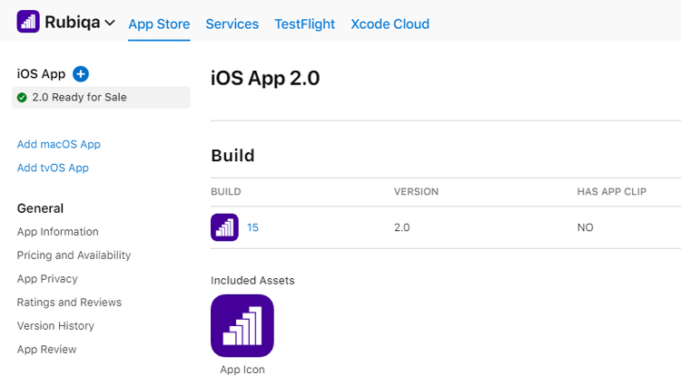Open the large App Icon asset thumbnail

(242, 326)
